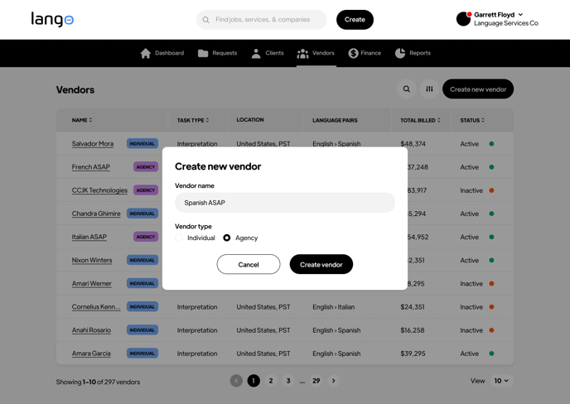The height and width of the screenshot is (404, 570).
Task: Open the Finance dollar icon
Action: coord(353,53)
